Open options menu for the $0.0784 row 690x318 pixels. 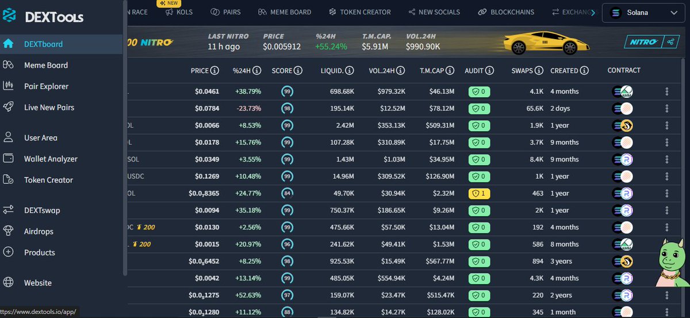[667, 108]
